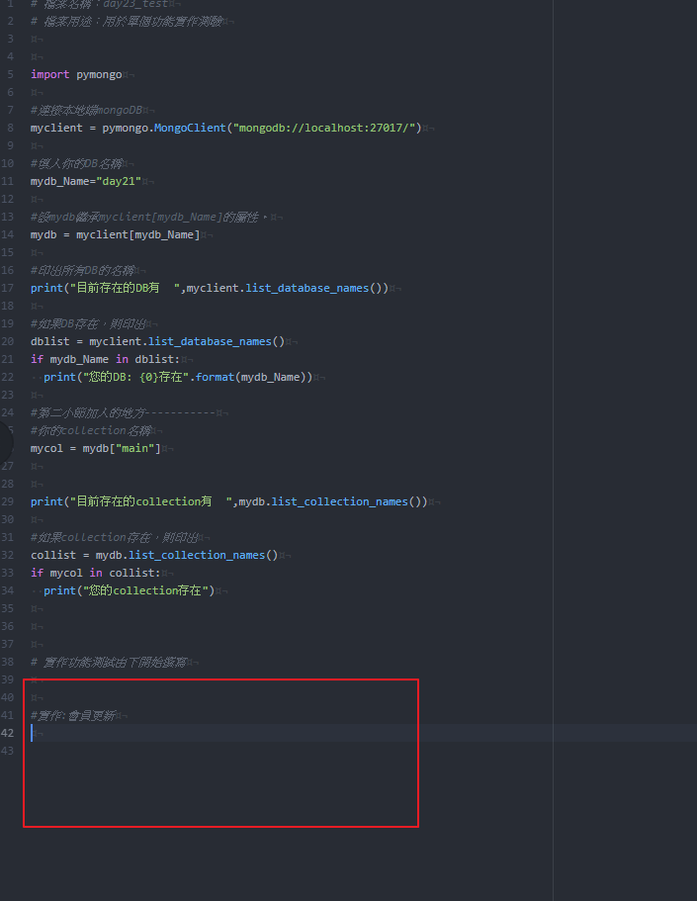The width and height of the screenshot is (697, 901).
Task: Click the comment "#印出所有DB的名稱" on line 16
Action: click(x=83, y=270)
